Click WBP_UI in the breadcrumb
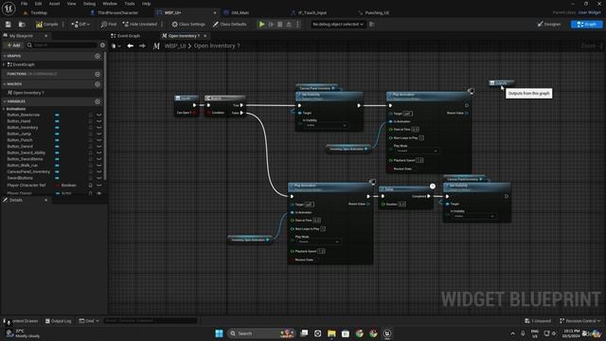 pyautogui.click(x=175, y=46)
